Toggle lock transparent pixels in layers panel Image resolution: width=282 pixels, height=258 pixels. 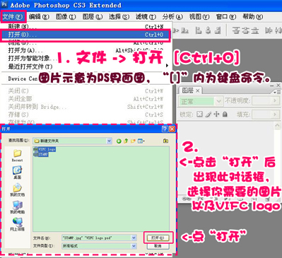[x=199, y=115]
